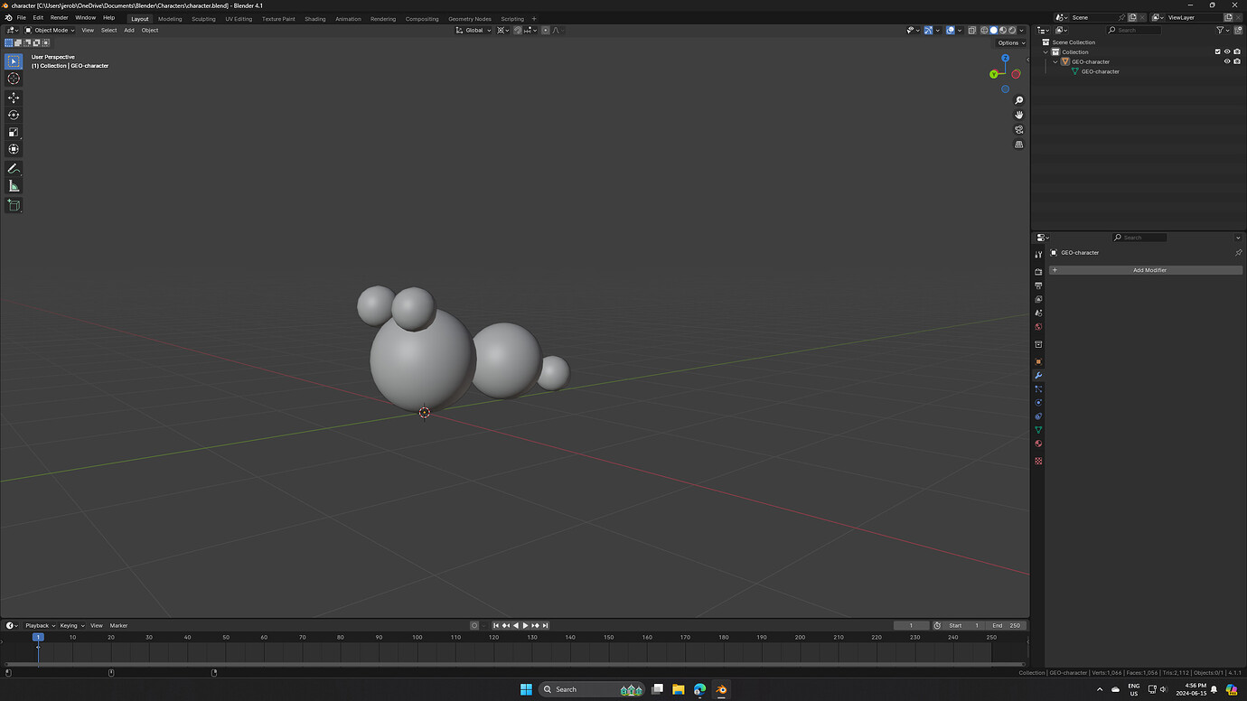Open the Render properties tab
This screenshot has height=701, width=1247.
(1038, 272)
